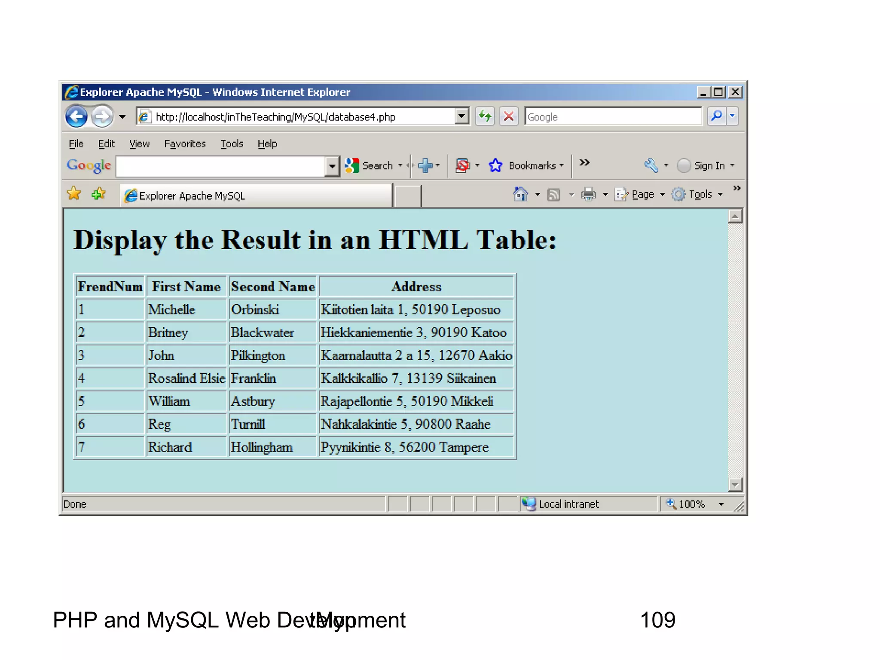The width and height of the screenshot is (880, 660).
Task: Click the FrendNum column header
Action: pyautogui.click(x=110, y=287)
